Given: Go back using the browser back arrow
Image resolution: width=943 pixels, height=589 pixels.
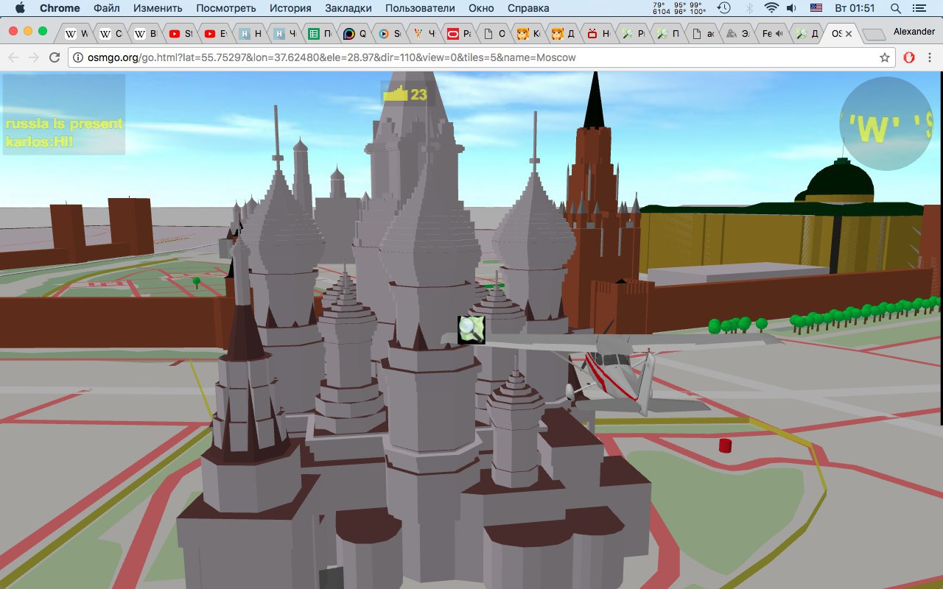Looking at the screenshot, I should 13,57.
